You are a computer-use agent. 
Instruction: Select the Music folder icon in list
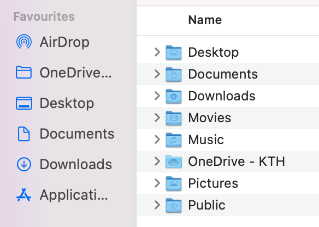pyautogui.click(x=174, y=140)
